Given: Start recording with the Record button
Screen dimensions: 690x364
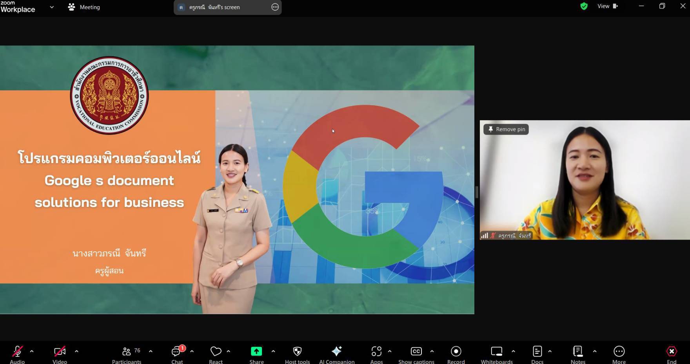Looking at the screenshot, I should click(x=456, y=351).
